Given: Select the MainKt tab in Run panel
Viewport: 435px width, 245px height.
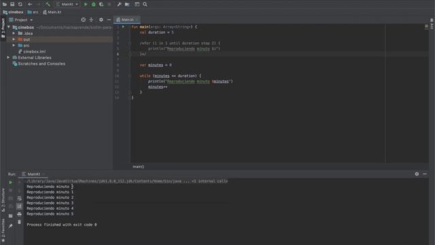Looking at the screenshot, I should pos(33,174).
